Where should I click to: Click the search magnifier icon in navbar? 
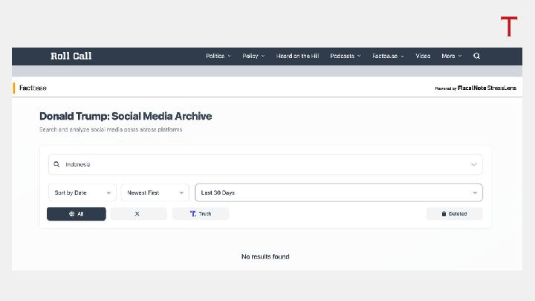tap(477, 56)
